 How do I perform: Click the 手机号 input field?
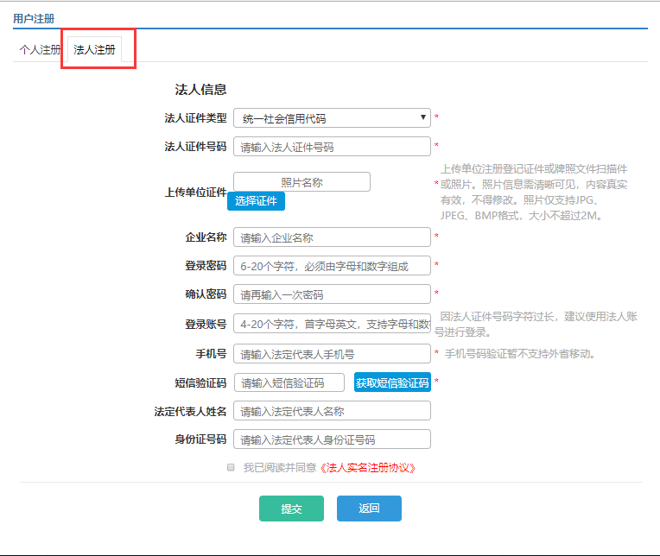(x=332, y=354)
